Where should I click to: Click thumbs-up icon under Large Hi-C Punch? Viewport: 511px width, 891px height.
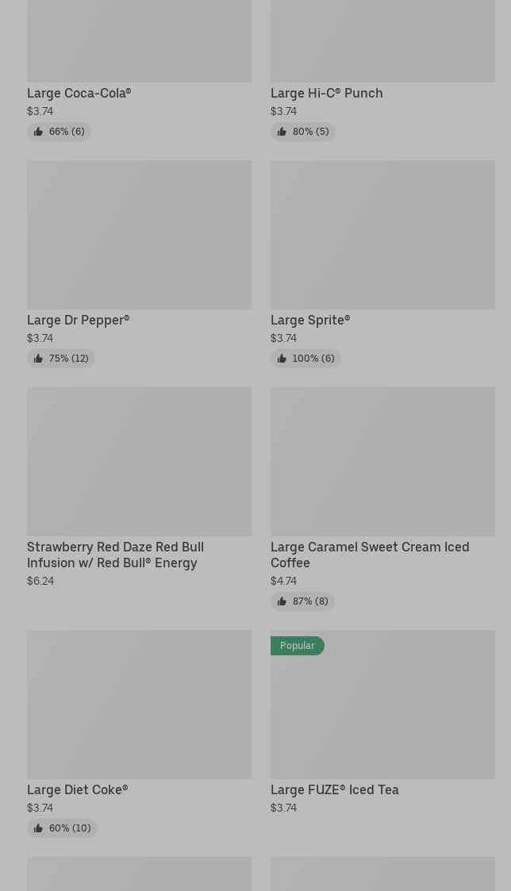[282, 132]
